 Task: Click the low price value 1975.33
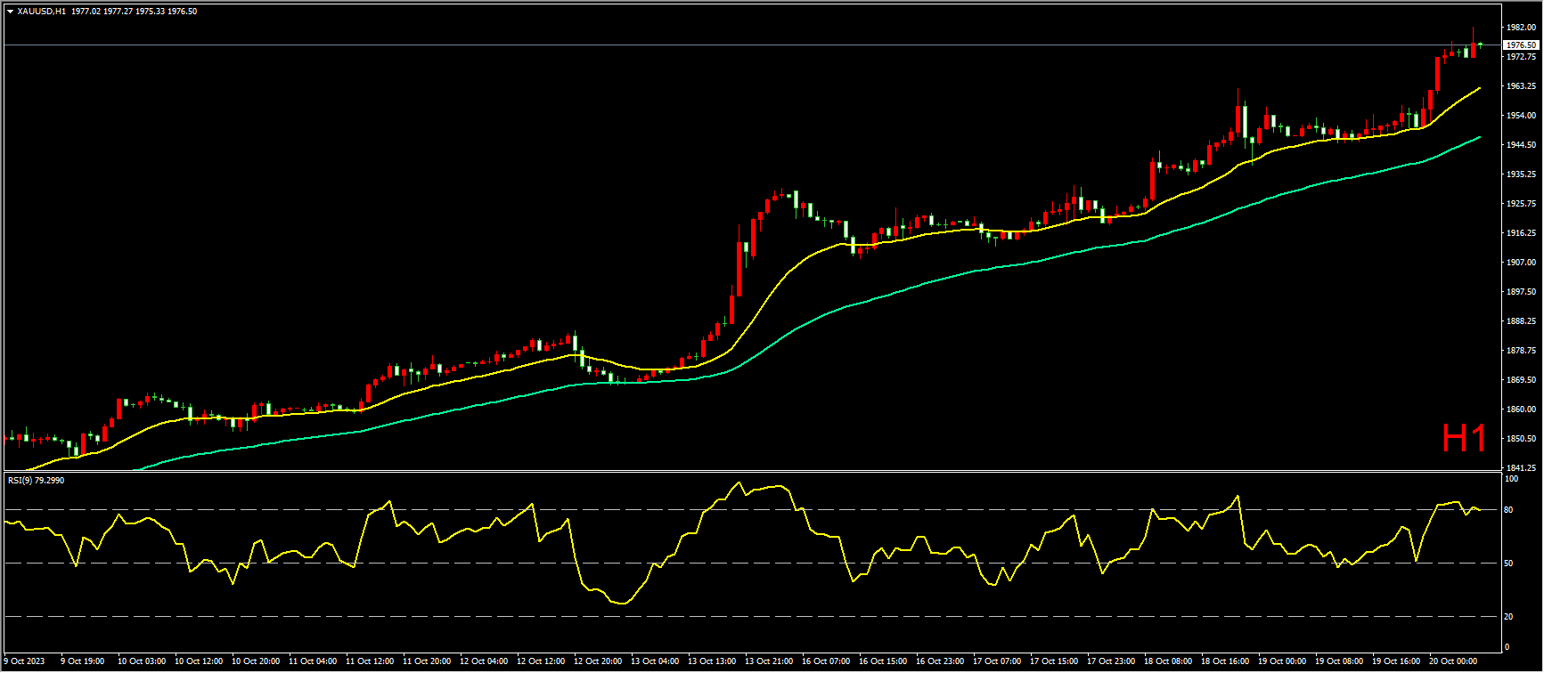[x=151, y=12]
